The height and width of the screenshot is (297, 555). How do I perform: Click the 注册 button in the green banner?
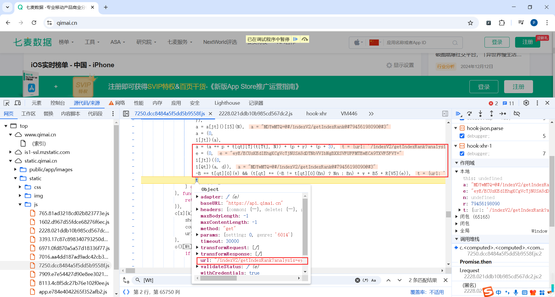pyautogui.click(x=518, y=87)
